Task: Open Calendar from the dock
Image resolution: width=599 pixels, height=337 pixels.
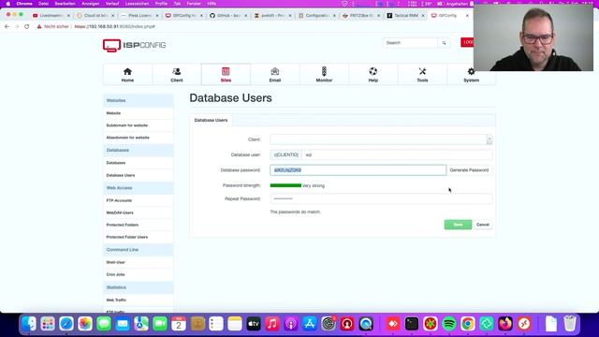Action: 179,324
